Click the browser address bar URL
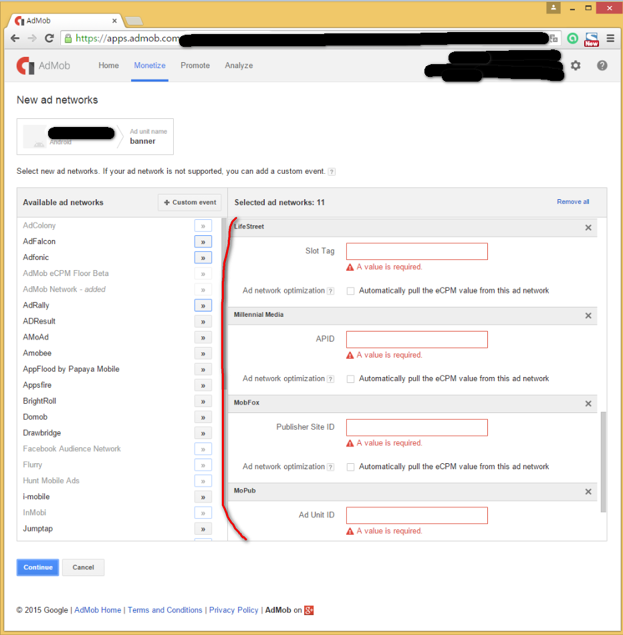 [x=311, y=39]
